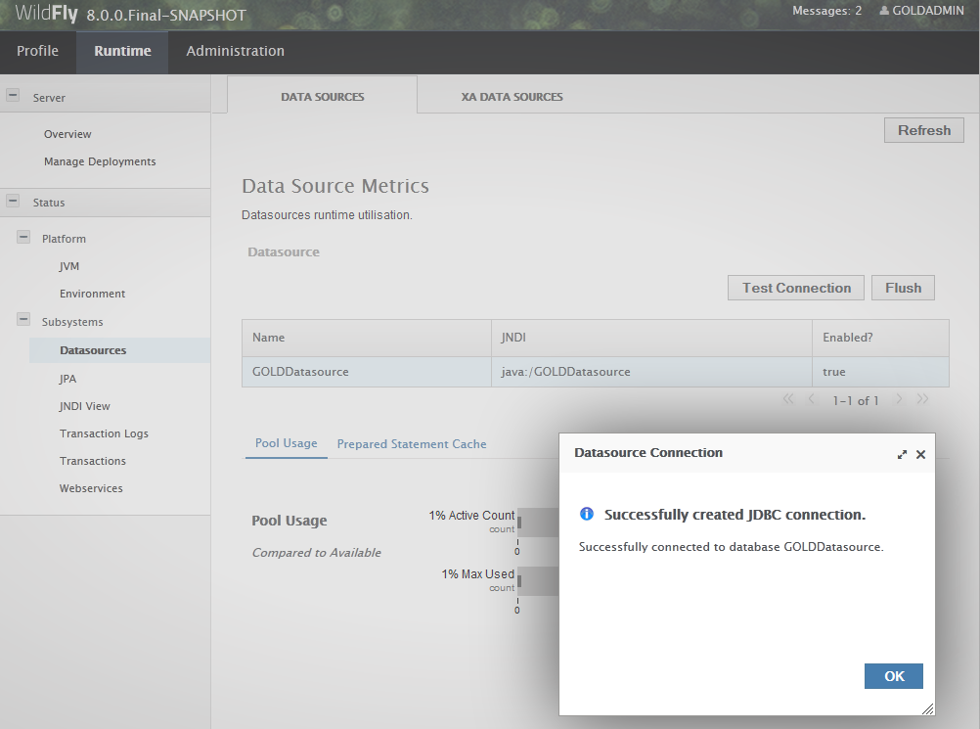Click the GOLDADMIN user icon
Screen dimensions: 980x729
click(884, 11)
